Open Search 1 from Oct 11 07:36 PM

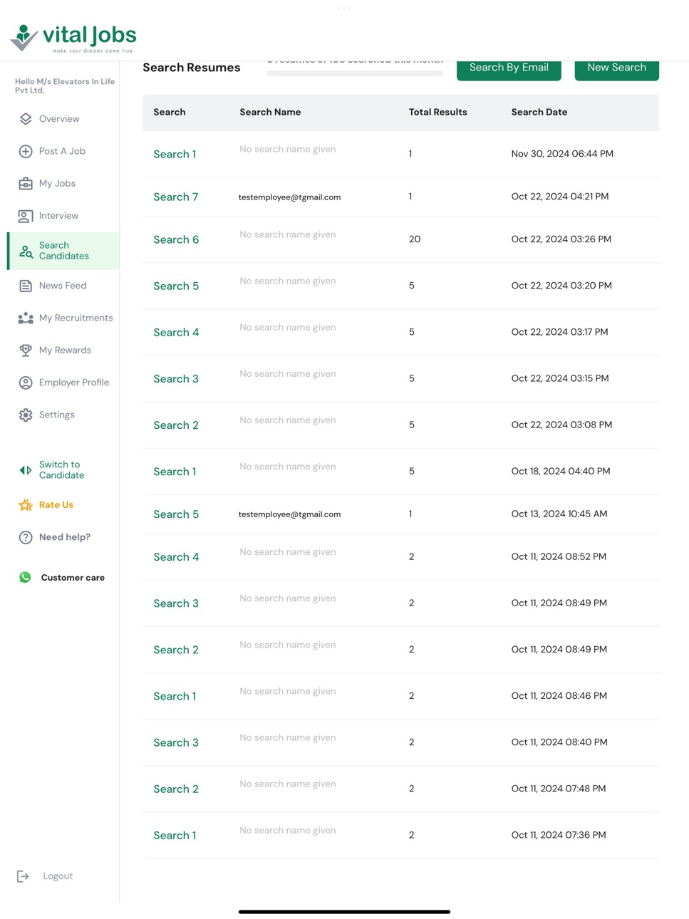[x=175, y=835]
